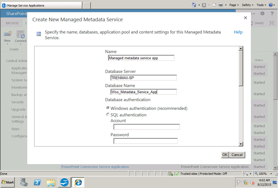
Task: Click the Database Server input field
Action: point(144,78)
